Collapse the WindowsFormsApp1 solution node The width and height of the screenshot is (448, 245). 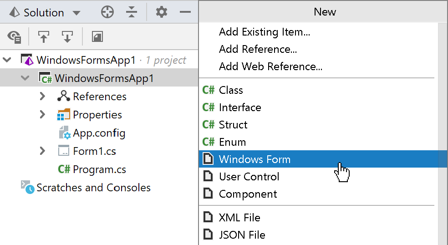click(7, 60)
